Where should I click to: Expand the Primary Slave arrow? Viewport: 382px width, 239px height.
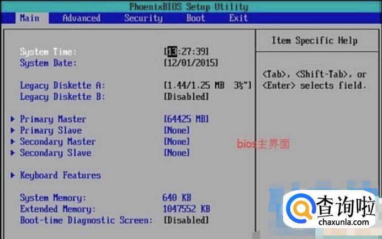(x=13, y=130)
